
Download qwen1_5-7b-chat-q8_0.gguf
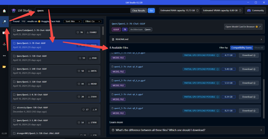click(249, 111)
